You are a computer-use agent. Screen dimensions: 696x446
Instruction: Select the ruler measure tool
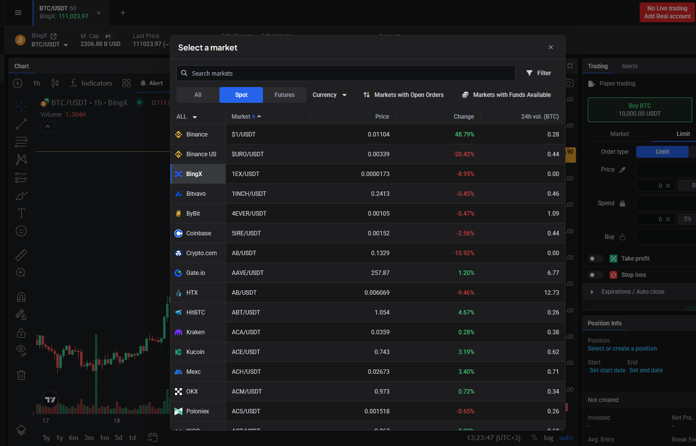(x=21, y=255)
